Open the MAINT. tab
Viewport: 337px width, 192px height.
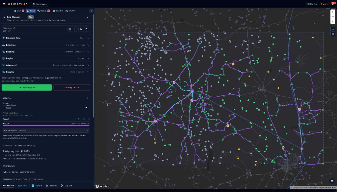point(70,11)
